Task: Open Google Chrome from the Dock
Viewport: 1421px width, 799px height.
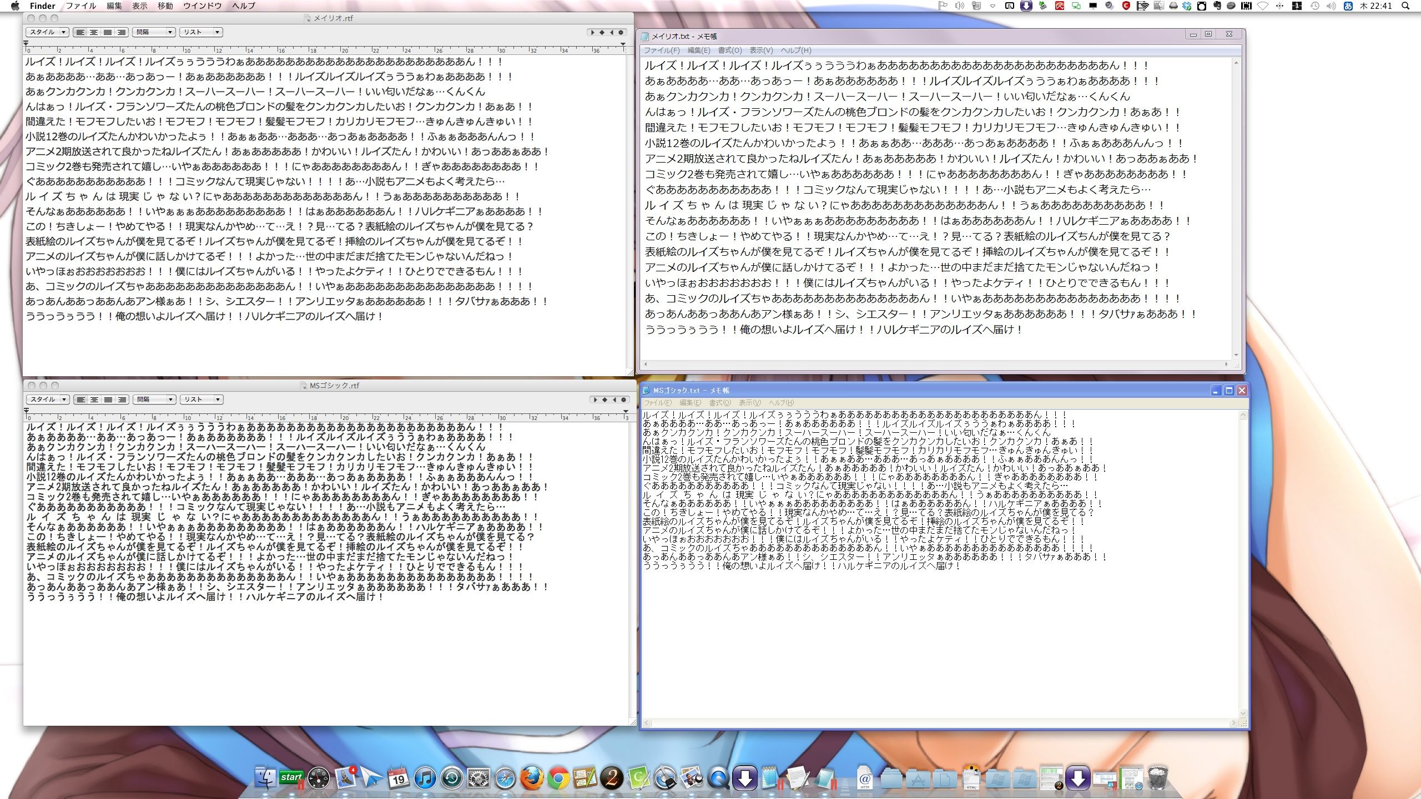Action: pyautogui.click(x=558, y=778)
